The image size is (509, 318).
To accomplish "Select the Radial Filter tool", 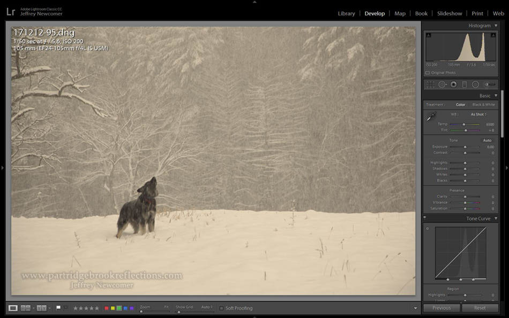I will pyautogui.click(x=475, y=84).
